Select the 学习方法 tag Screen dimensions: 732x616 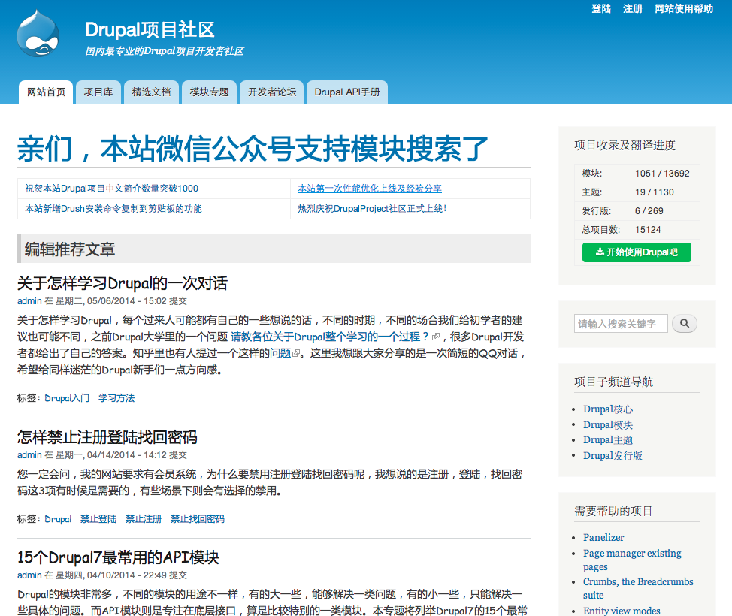[x=116, y=398]
